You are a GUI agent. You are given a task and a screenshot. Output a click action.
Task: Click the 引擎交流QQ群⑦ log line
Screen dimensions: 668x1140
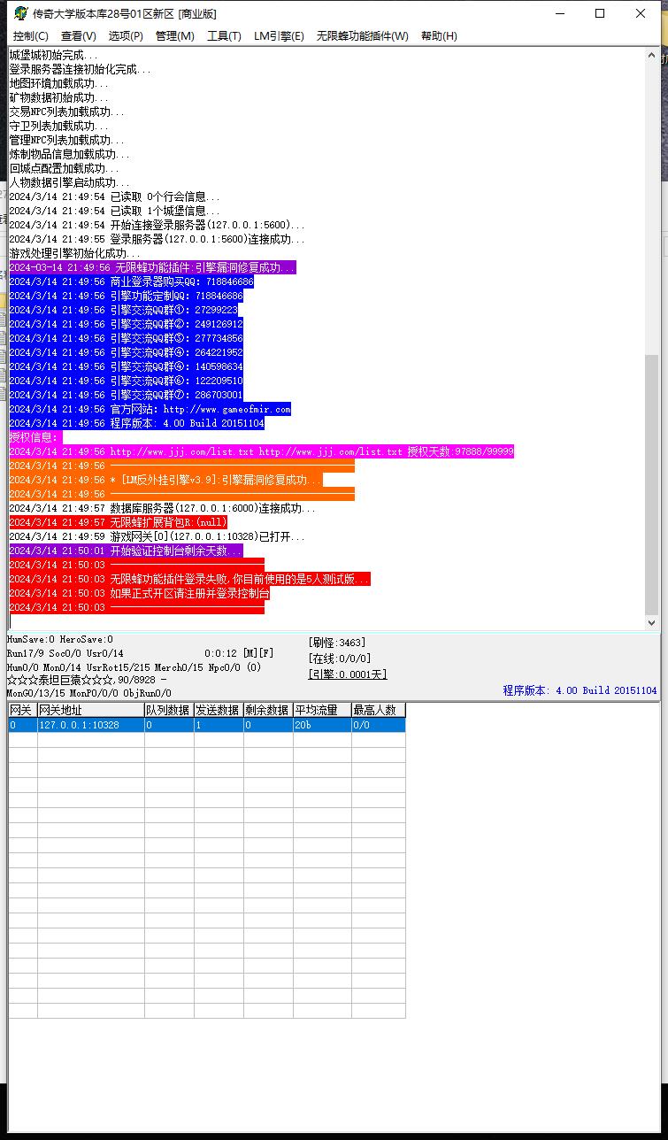127,395
